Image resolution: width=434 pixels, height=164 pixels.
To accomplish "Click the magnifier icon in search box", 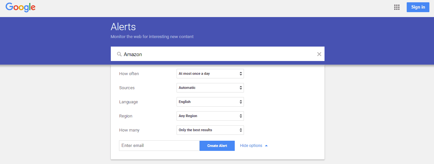I will click(119, 54).
